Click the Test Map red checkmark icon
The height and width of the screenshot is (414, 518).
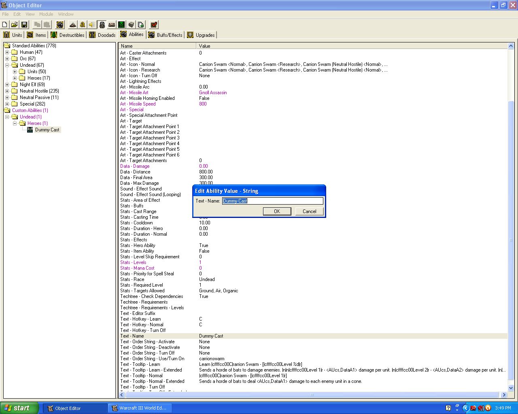click(154, 25)
